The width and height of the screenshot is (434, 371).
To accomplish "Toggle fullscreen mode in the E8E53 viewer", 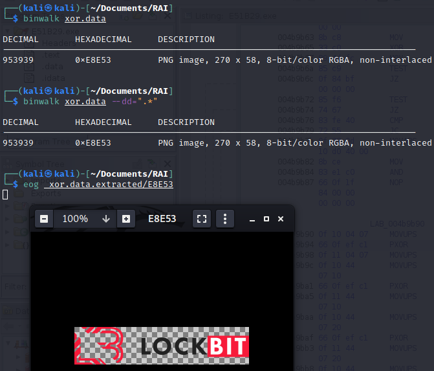I will click(202, 219).
